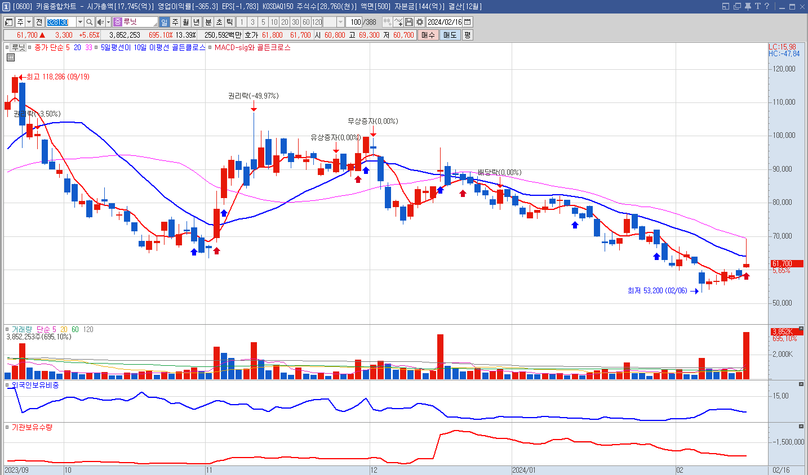Select the 120 interval button
The image size is (808, 475).
317,22
